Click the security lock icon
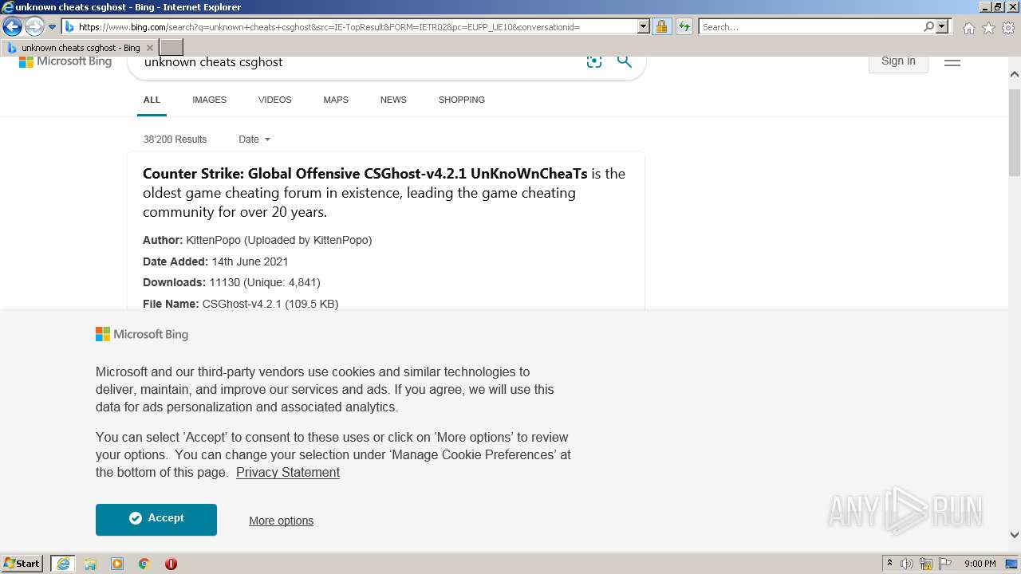The image size is (1021, 574). coord(661,27)
